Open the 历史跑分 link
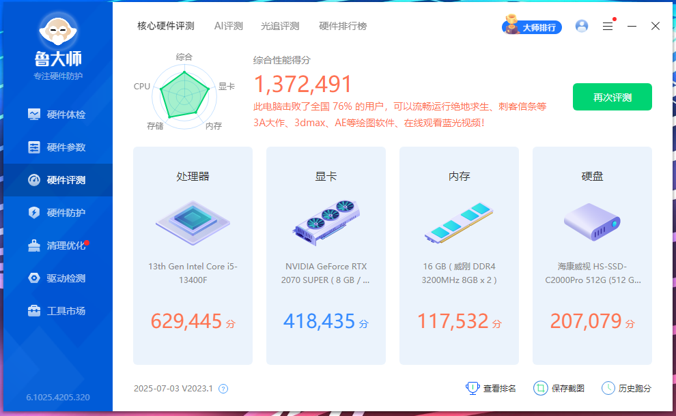Image resolution: width=676 pixels, height=416 pixels. (x=626, y=389)
